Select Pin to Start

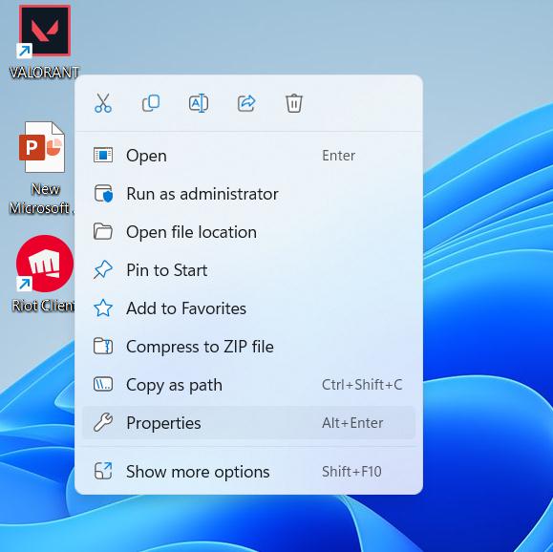248,270
